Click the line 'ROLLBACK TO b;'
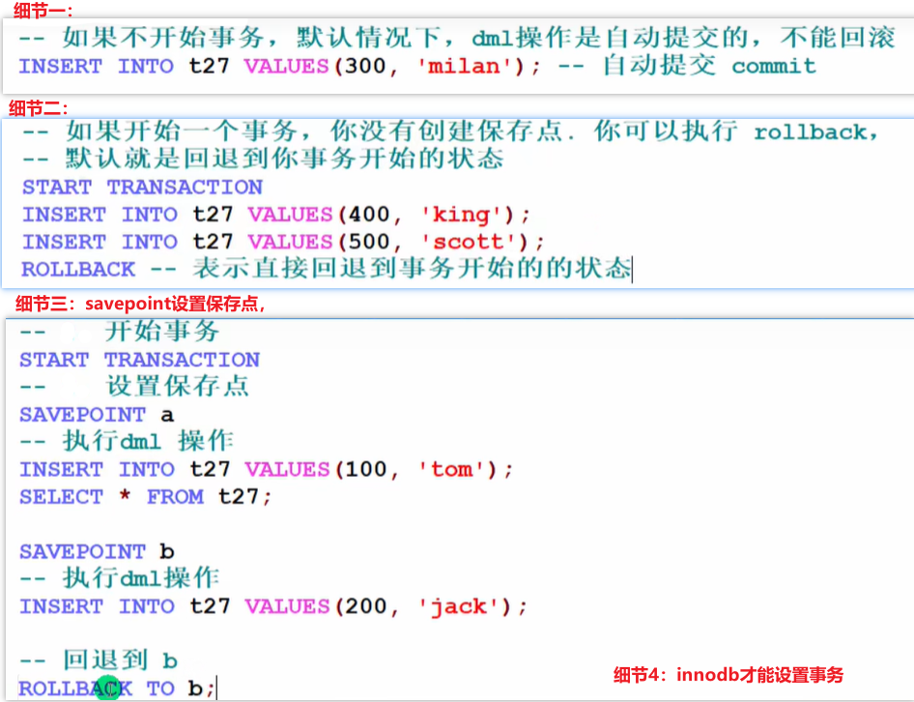Image resolution: width=914 pixels, height=702 pixels. (117, 688)
